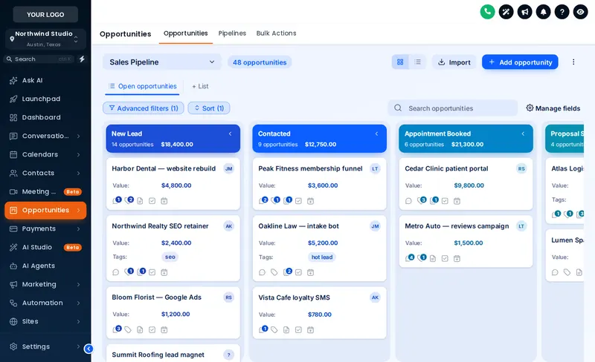
Task: Click the eye icon in top bar
Action: point(581,12)
